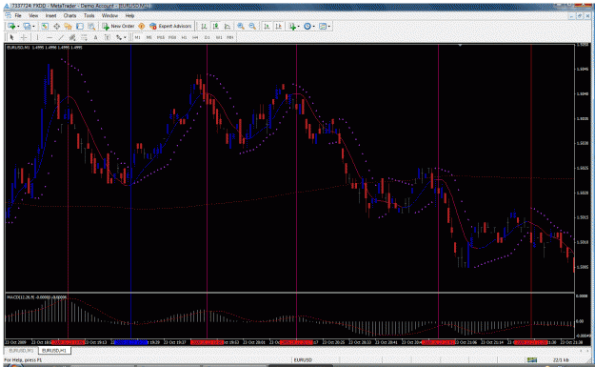This screenshot has height=367, width=595.
Task: Select the H1 timeframe button
Action: pyautogui.click(x=184, y=37)
